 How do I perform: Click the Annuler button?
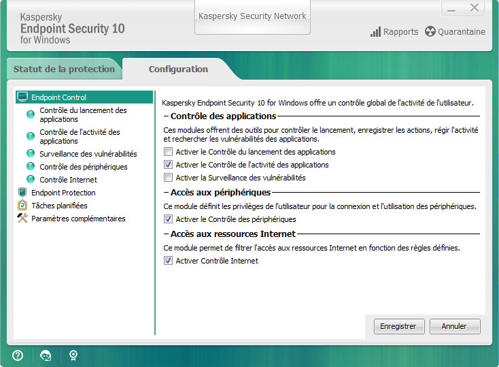455,326
